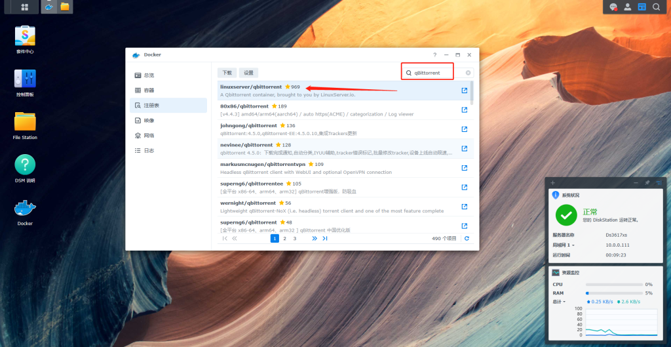Clear the qBittorrent search field
671x347 pixels.
[x=468, y=73]
